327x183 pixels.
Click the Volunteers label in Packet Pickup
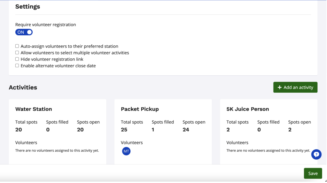[131, 143]
